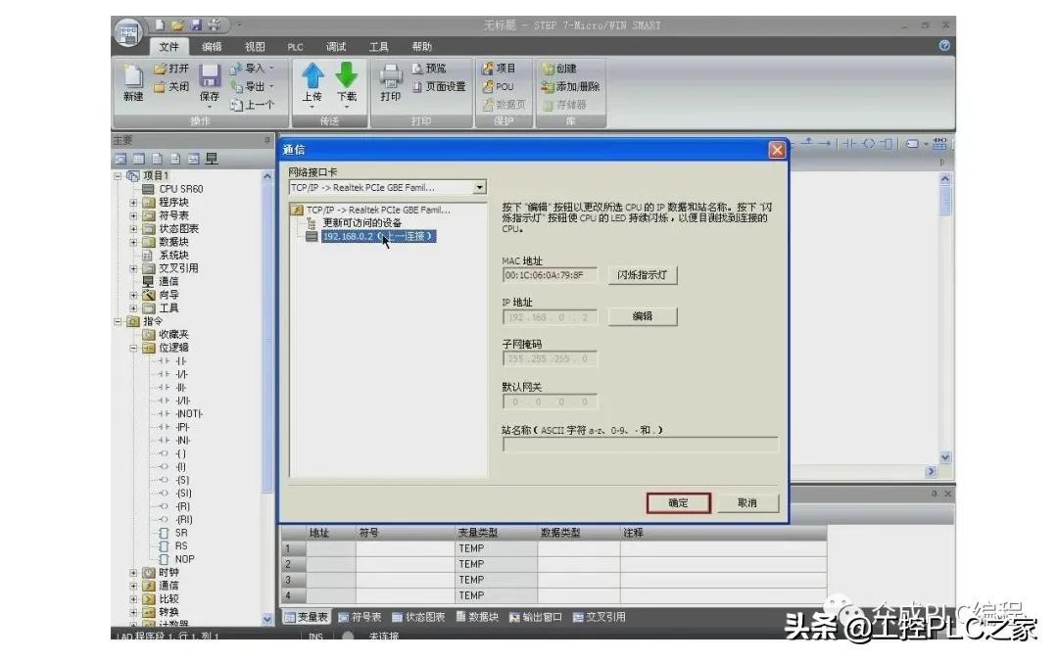Click 关闭 (Close) in the ribbon

click(x=171, y=86)
